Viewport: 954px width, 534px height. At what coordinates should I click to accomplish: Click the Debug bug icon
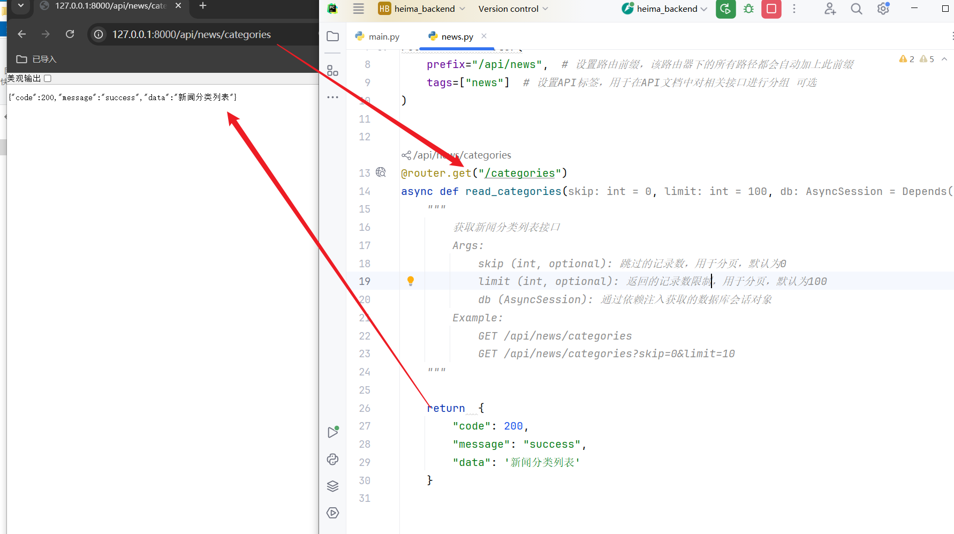(748, 9)
